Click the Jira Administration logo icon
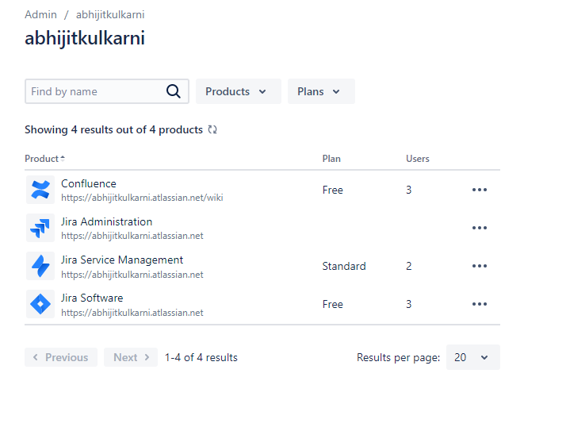570x431 pixels. (40, 228)
